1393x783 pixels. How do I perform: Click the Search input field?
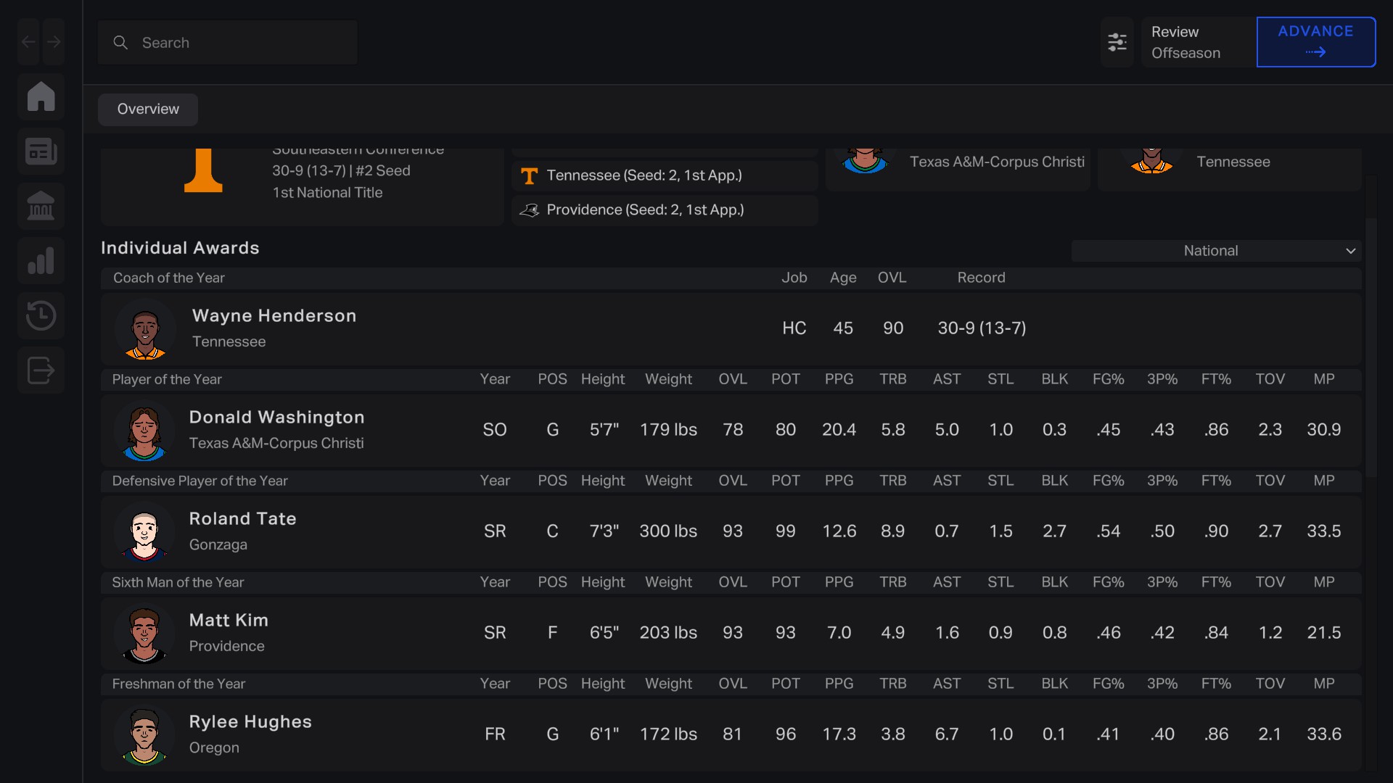[228, 43]
